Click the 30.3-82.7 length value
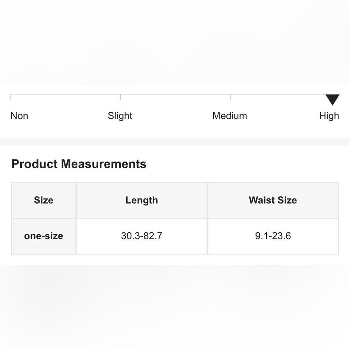 (142, 236)
